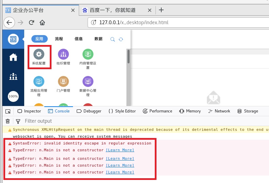Click Learn More on third TypeError line
The image size is (269, 183).
point(120,166)
